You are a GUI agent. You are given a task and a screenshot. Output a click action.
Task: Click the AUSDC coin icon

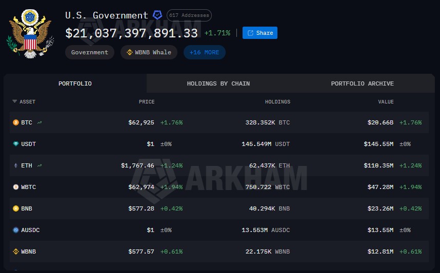click(x=16, y=230)
